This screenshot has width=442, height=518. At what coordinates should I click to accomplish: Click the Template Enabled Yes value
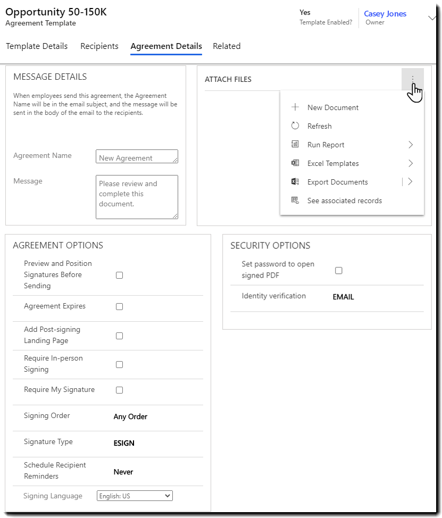305,12
